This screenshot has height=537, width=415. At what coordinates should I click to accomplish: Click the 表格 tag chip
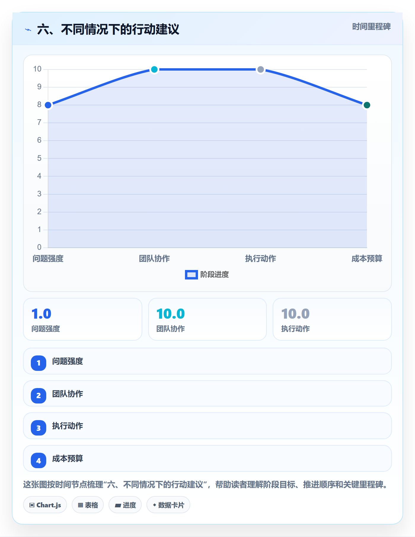click(x=88, y=505)
